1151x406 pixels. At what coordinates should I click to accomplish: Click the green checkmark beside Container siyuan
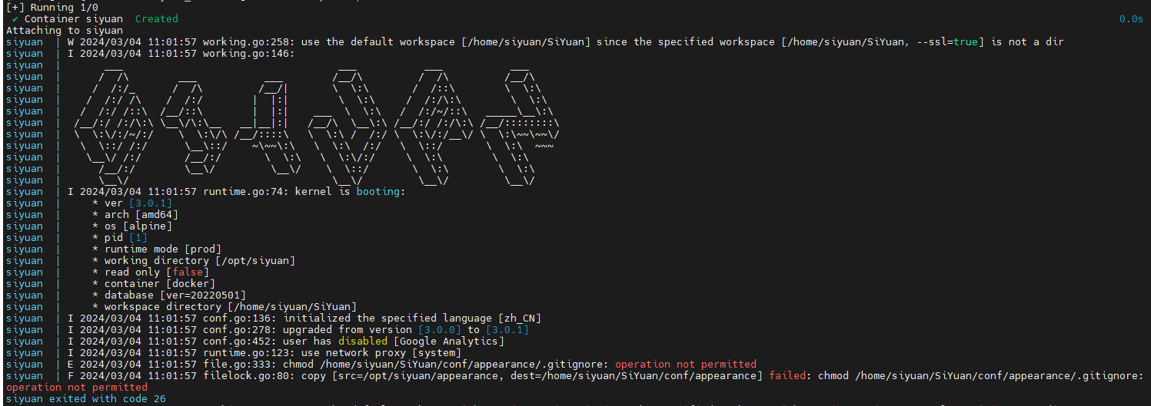pos(15,18)
